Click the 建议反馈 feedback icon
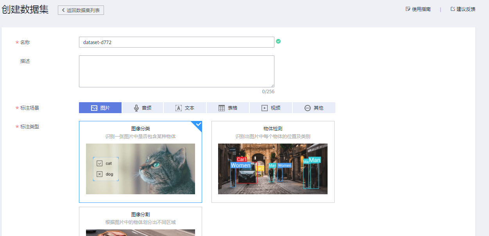The image size is (489, 236). click(x=453, y=9)
